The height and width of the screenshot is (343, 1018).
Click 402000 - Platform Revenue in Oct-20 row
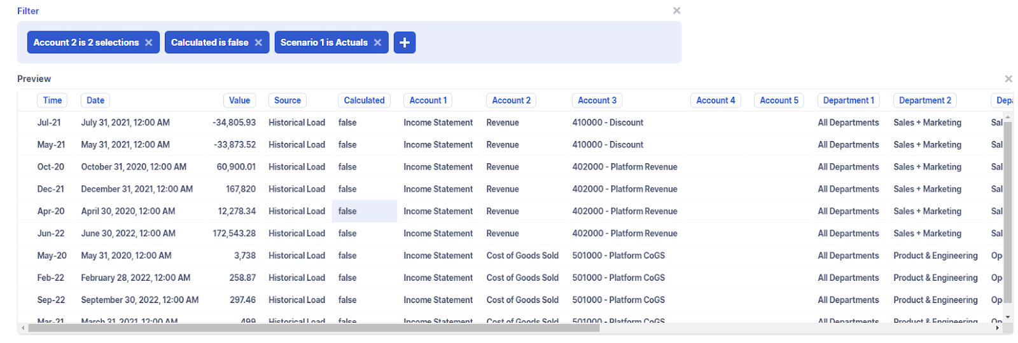coord(625,167)
